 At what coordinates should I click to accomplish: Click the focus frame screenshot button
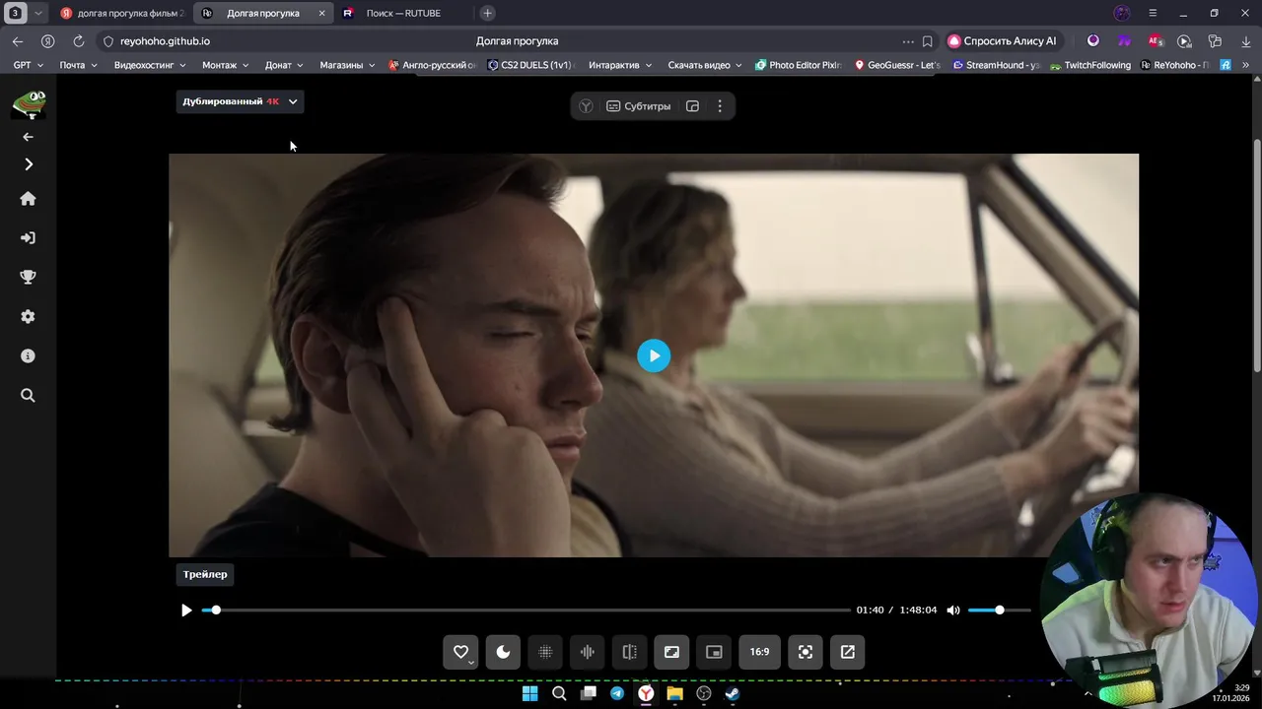806,652
